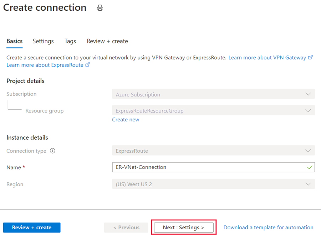321x235 pixels.
Task: Click the Create new link
Action: (126, 120)
